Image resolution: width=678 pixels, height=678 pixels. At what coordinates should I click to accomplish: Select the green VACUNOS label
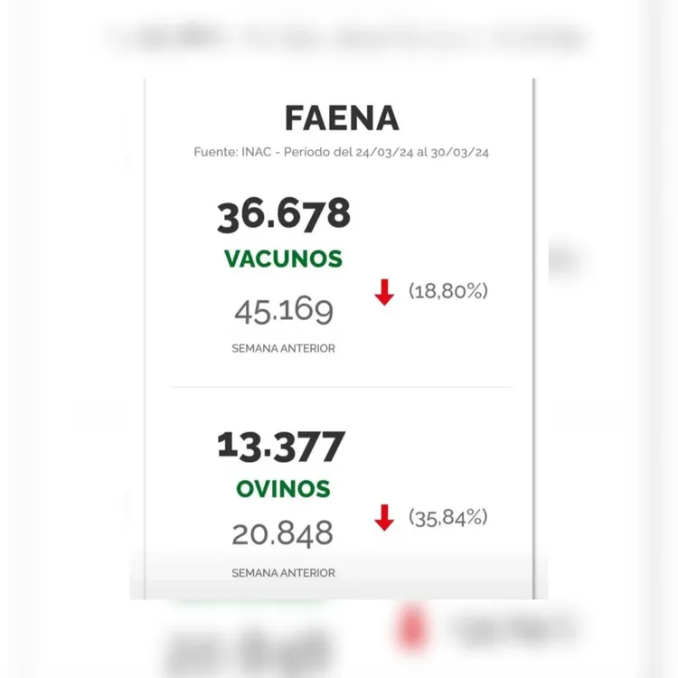tap(284, 259)
